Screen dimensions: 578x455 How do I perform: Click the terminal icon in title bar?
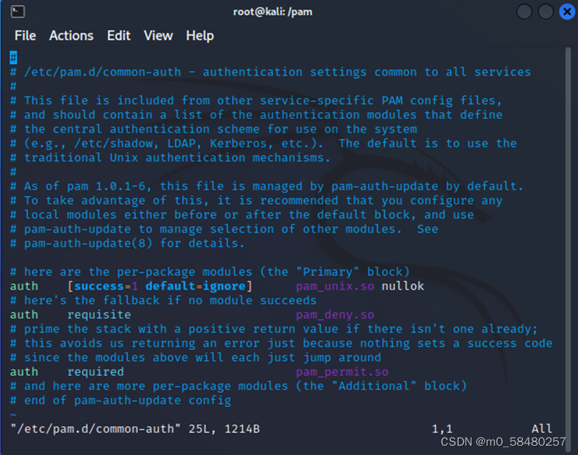pos(18,12)
